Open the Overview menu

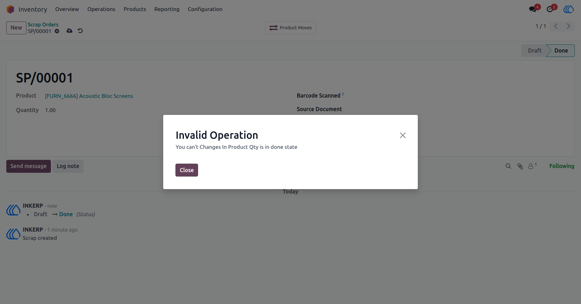pos(67,9)
